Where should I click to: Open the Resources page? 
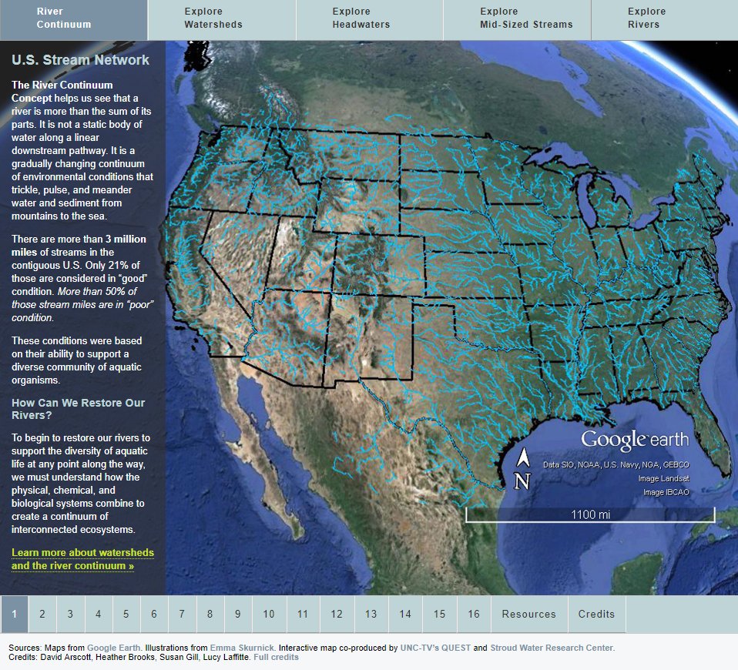point(529,614)
